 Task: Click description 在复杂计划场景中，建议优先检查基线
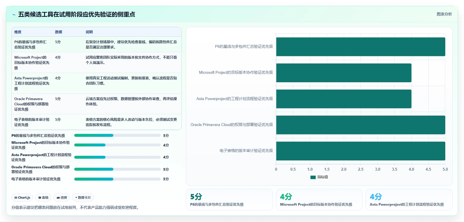(x=131, y=45)
